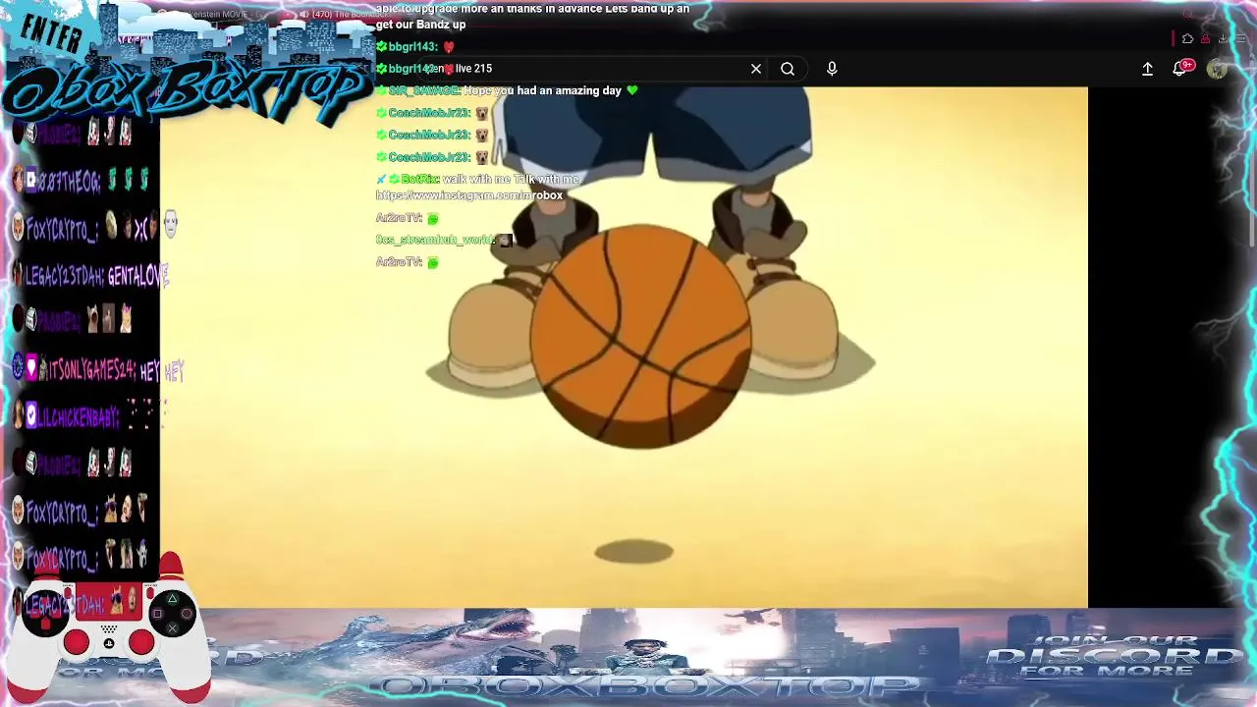Open the browser downloads icon
This screenshot has height=707, width=1257.
click(1223, 39)
